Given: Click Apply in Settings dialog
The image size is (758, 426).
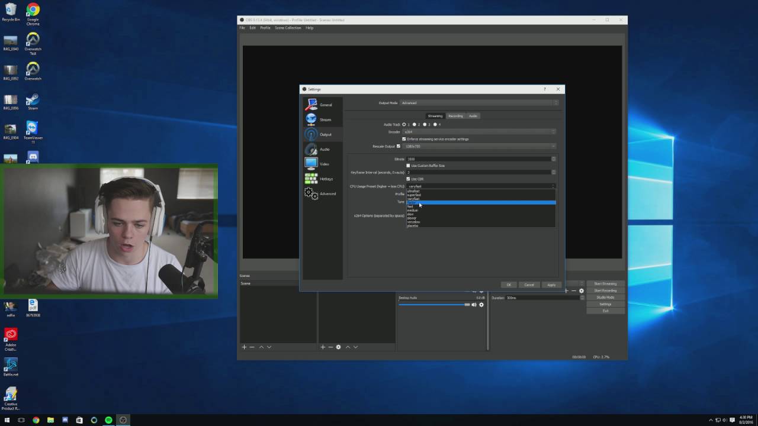Looking at the screenshot, I should [551, 285].
